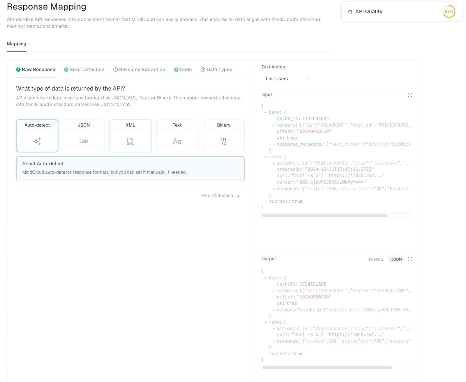Expand the members array in Input

(273, 125)
